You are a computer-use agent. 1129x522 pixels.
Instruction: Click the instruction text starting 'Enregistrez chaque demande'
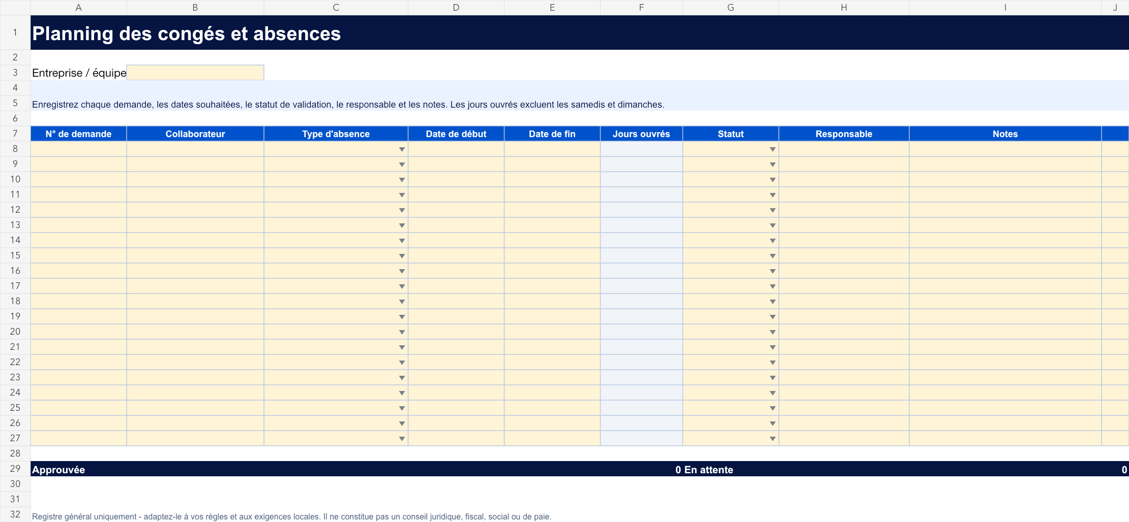(348, 105)
